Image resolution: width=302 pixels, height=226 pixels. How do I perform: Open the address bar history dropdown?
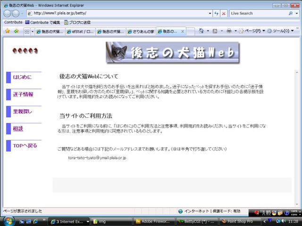click(x=209, y=14)
